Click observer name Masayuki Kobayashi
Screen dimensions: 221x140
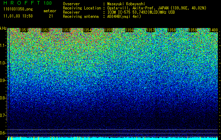[x=126, y=4]
